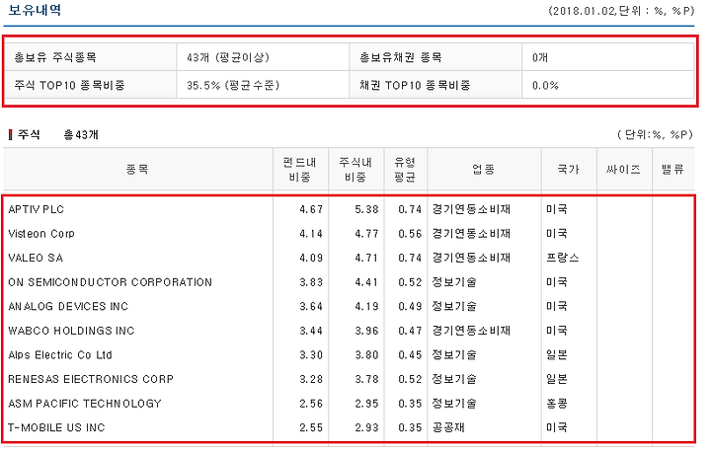Image resolution: width=711 pixels, height=454 pixels.
Task: Click the 43개 (평균이상) value
Action: (228, 57)
